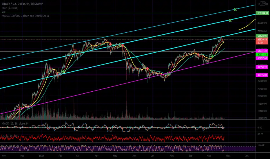Click the 15100.00 price axis value

[262, 118]
